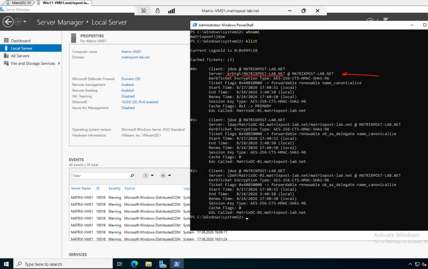Click the Server Manager back arrow
This screenshot has height=269, width=428.
pyautogui.click(x=8, y=22)
